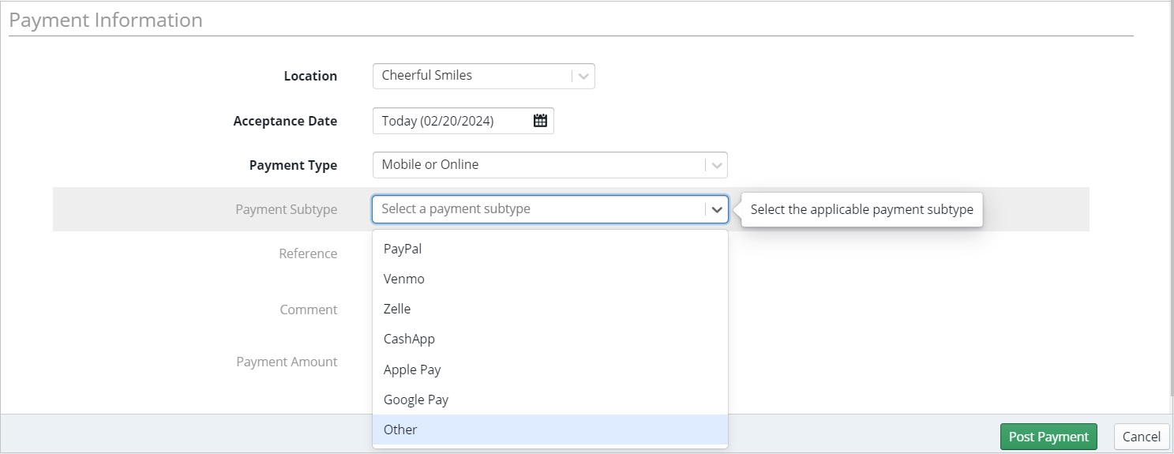Choose PayPal from the subtype list

(x=549, y=249)
